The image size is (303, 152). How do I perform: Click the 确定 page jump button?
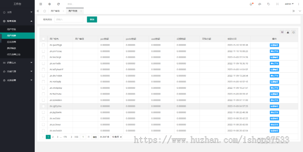click(95, 137)
